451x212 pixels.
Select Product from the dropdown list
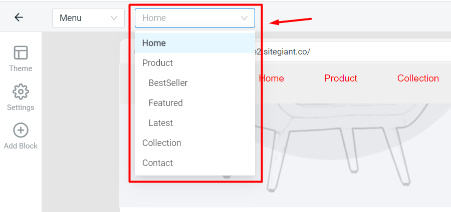[x=158, y=63]
